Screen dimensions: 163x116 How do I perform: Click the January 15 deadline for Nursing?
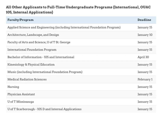(145, 87)
